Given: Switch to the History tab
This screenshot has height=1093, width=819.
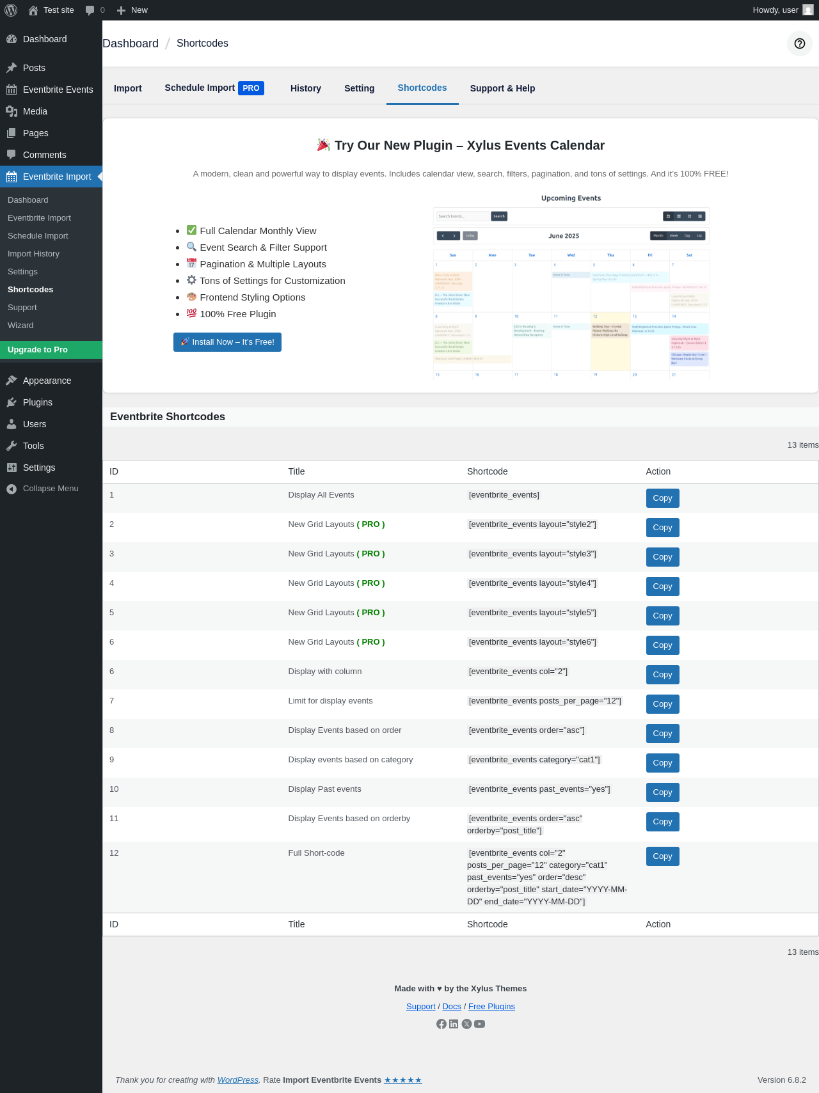Looking at the screenshot, I should (306, 88).
